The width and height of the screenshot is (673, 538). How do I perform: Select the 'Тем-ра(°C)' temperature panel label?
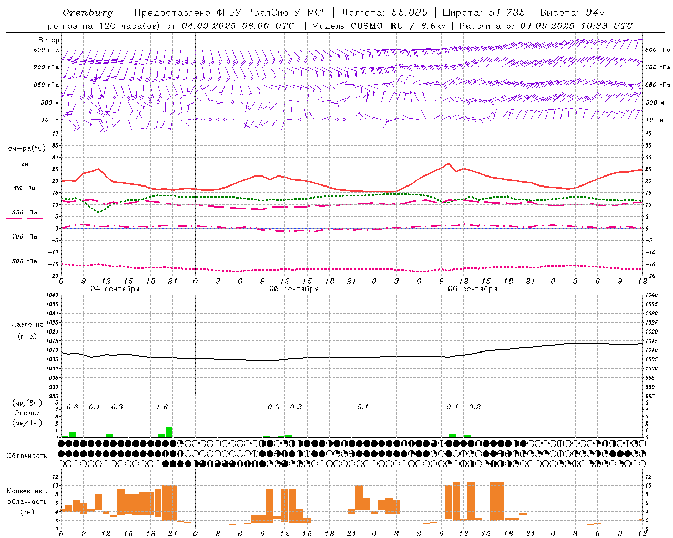25,149
